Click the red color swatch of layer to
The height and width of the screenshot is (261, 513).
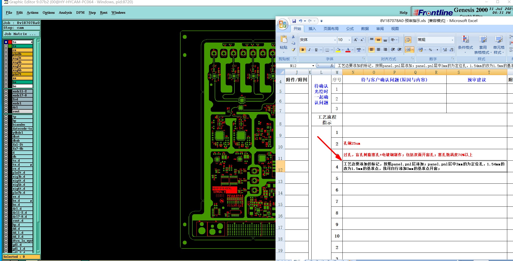point(10,42)
